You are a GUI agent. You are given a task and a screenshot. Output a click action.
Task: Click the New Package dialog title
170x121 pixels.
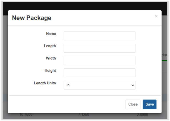coord(32,18)
